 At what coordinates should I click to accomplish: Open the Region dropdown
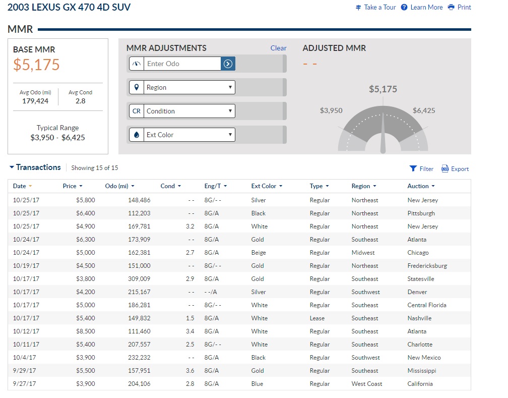point(189,87)
